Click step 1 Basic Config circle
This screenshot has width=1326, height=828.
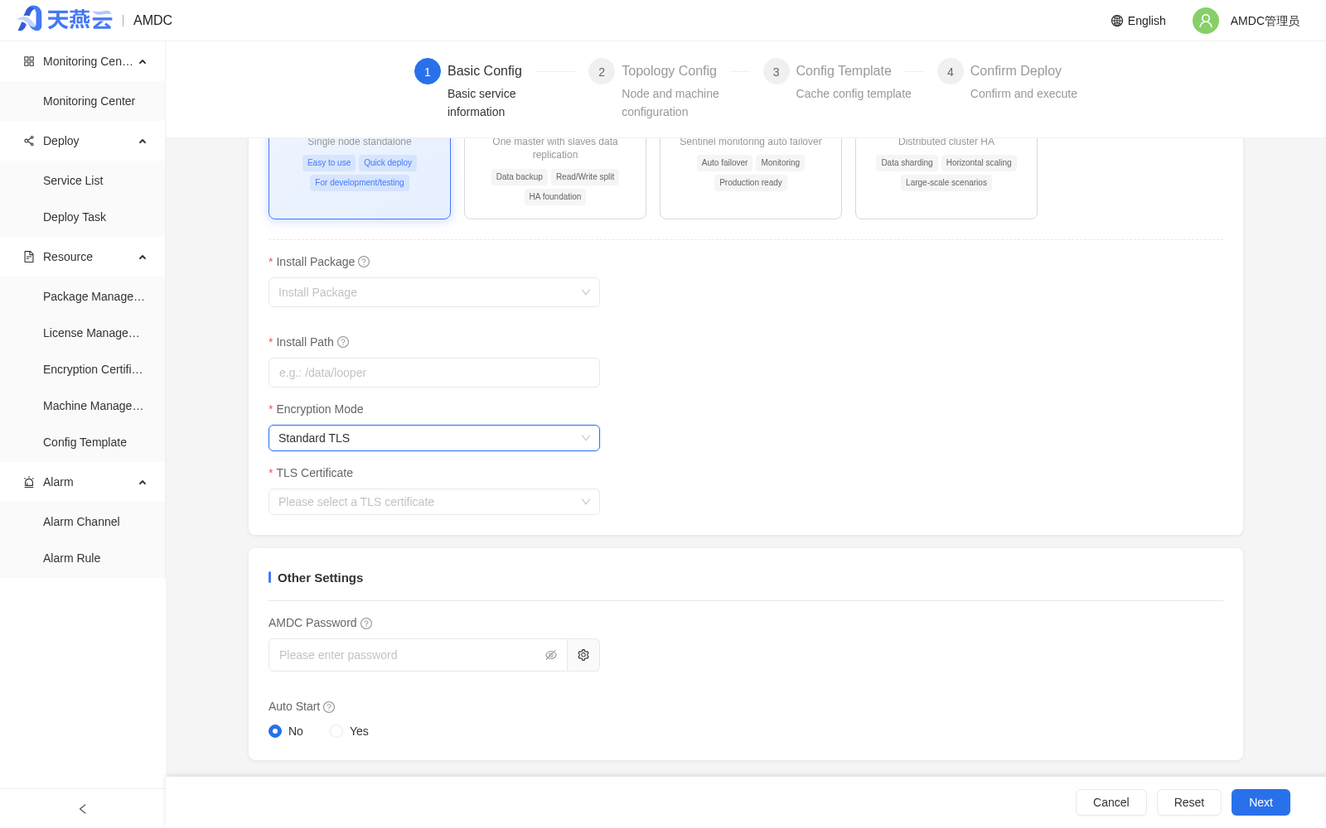tap(428, 71)
